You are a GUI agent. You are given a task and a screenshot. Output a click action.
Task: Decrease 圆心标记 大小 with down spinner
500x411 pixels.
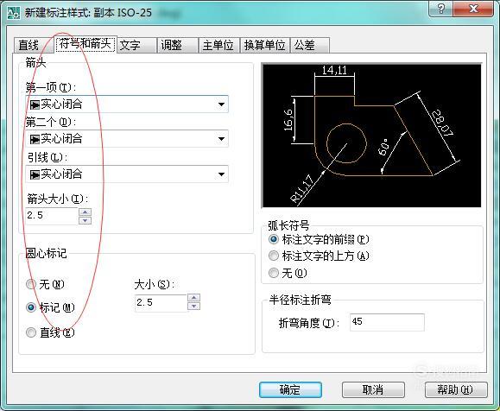(194, 307)
